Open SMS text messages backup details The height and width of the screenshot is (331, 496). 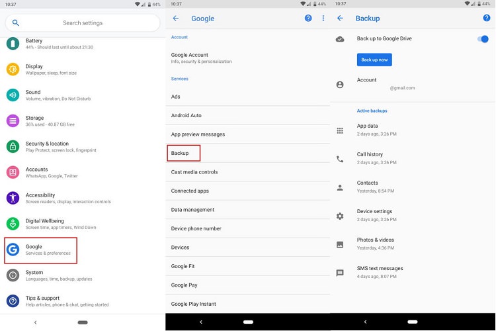[413, 272]
